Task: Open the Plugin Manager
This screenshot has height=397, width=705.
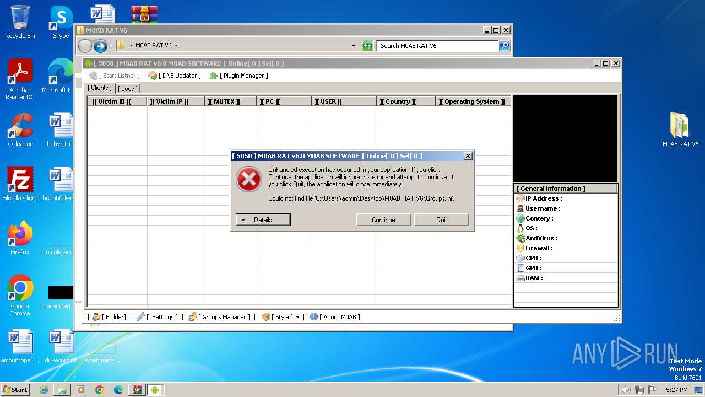Action: (238, 76)
